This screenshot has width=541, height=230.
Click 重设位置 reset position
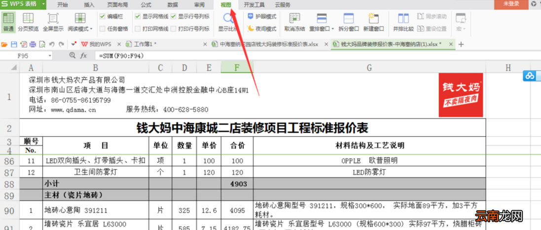tap(432, 29)
